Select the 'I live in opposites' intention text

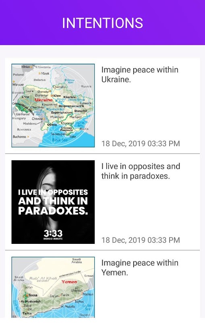click(141, 171)
